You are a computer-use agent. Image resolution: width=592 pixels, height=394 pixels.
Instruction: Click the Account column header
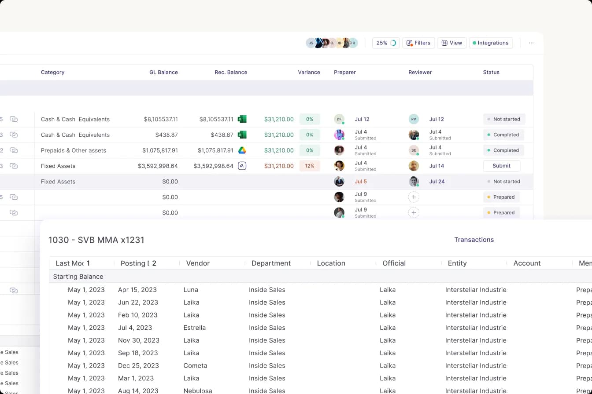pyautogui.click(x=527, y=263)
